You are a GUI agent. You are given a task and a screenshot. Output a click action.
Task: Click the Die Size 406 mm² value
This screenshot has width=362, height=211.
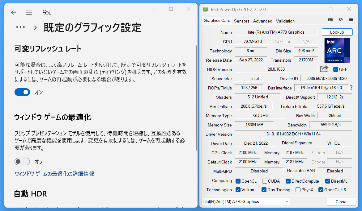tap(306, 51)
